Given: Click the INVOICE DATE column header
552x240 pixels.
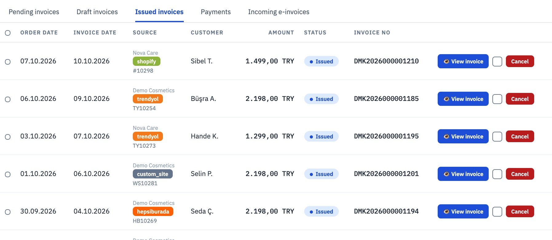Looking at the screenshot, I should click(x=95, y=33).
